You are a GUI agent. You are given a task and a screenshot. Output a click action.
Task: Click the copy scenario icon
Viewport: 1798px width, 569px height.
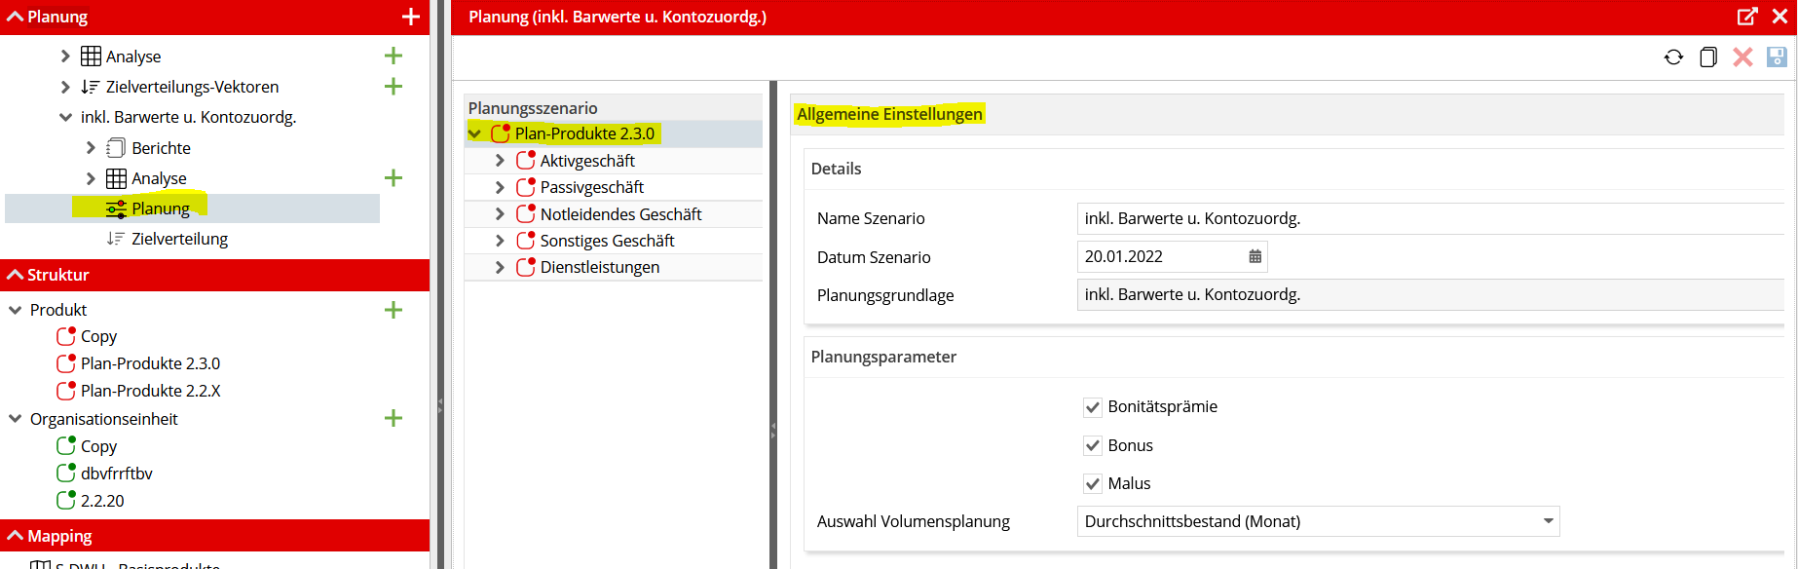pyautogui.click(x=1708, y=57)
